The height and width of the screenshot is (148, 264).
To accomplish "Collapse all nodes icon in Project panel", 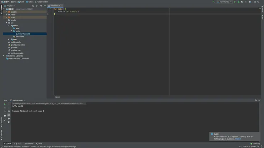I will [37, 6].
